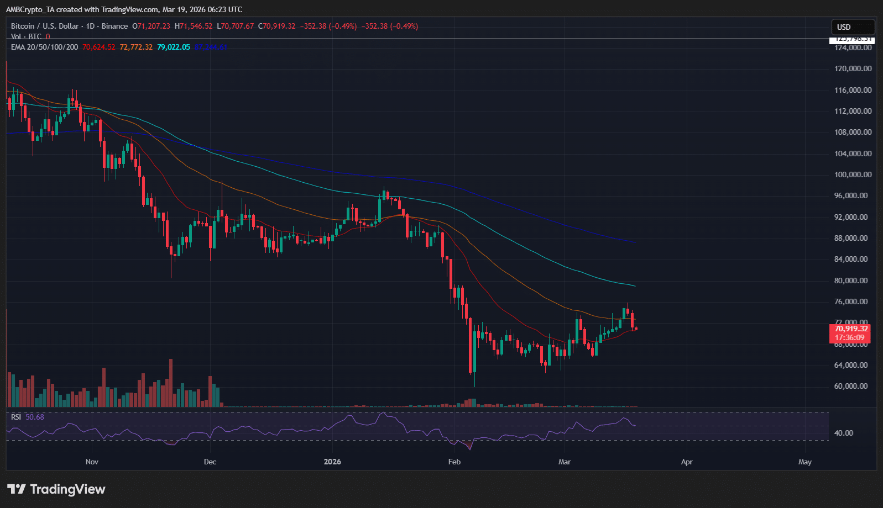Click the orange EMA value 72,772.32
Viewport: 883px width, 508px height.
click(x=136, y=47)
